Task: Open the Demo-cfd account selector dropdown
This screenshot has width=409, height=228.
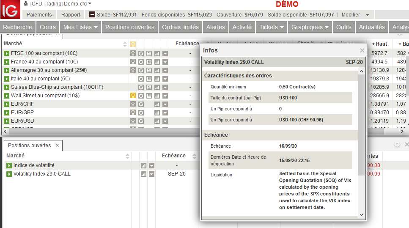Action: (x=90, y=4)
